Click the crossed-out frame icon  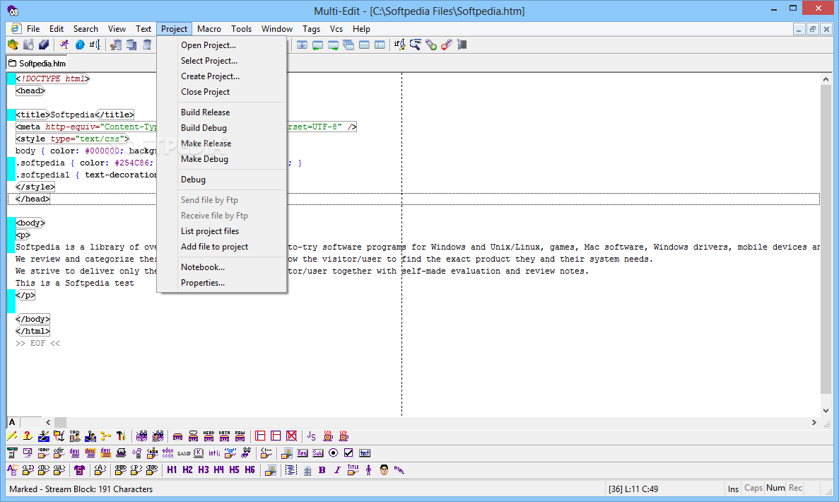point(291,436)
